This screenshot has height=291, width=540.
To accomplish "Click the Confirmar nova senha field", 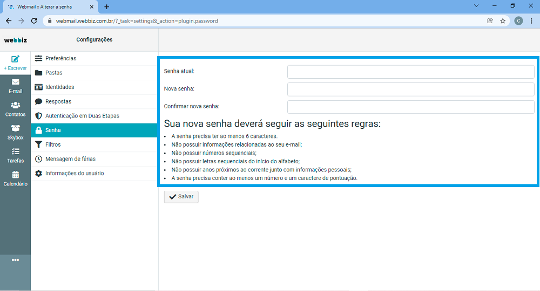I will tap(410, 107).
